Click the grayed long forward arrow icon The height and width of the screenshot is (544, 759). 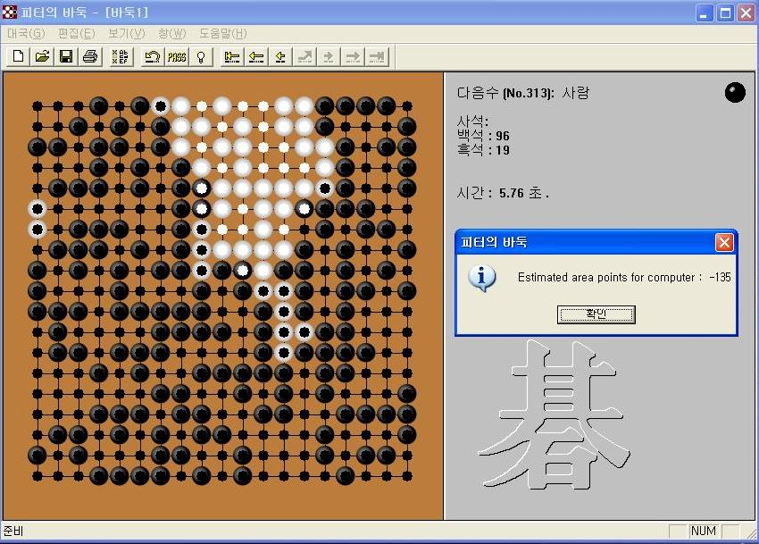pos(353,57)
